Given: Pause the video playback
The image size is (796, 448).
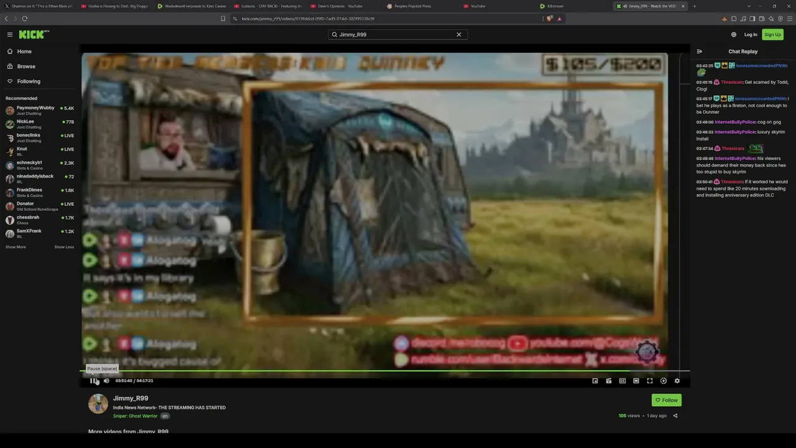Looking at the screenshot, I should pos(93,381).
